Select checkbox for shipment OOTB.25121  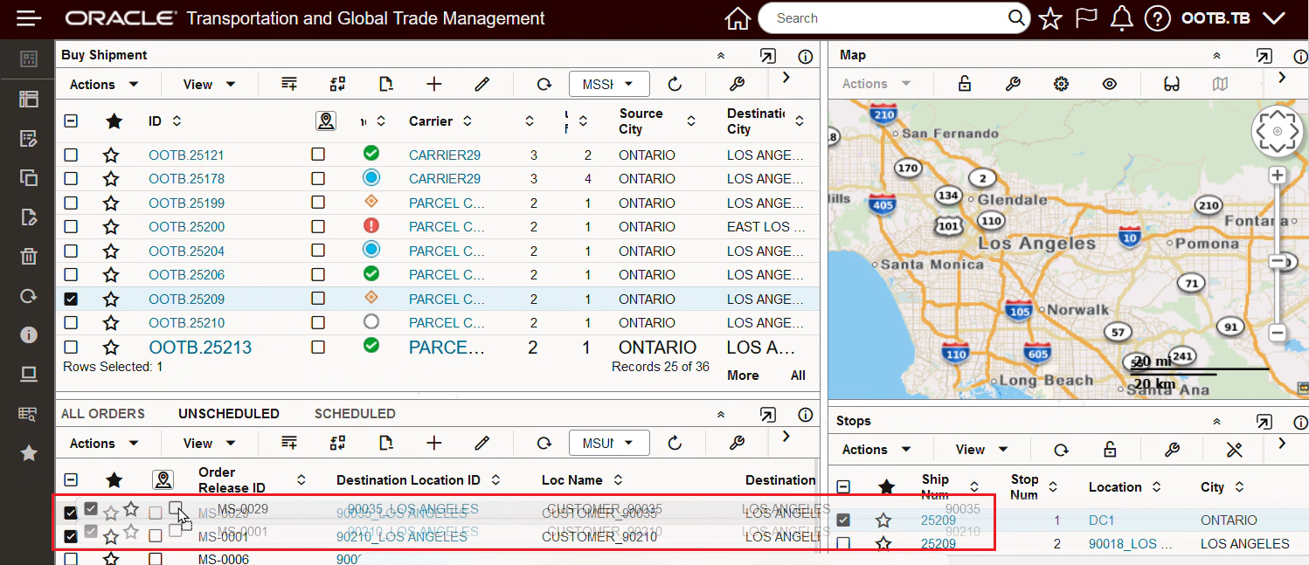tap(71, 155)
